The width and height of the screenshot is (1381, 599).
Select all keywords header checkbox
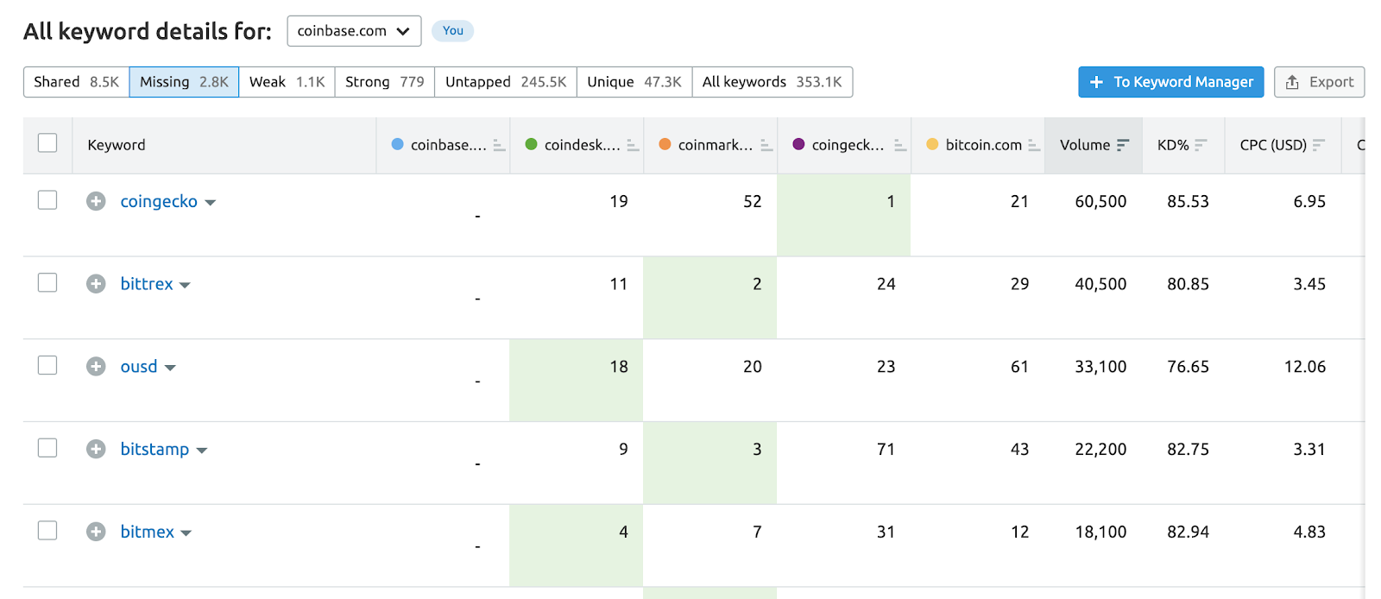coord(47,143)
